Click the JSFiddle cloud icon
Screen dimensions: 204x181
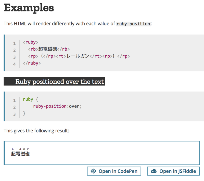click(154, 171)
